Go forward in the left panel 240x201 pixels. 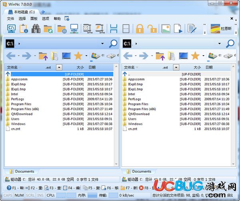tap(27, 56)
